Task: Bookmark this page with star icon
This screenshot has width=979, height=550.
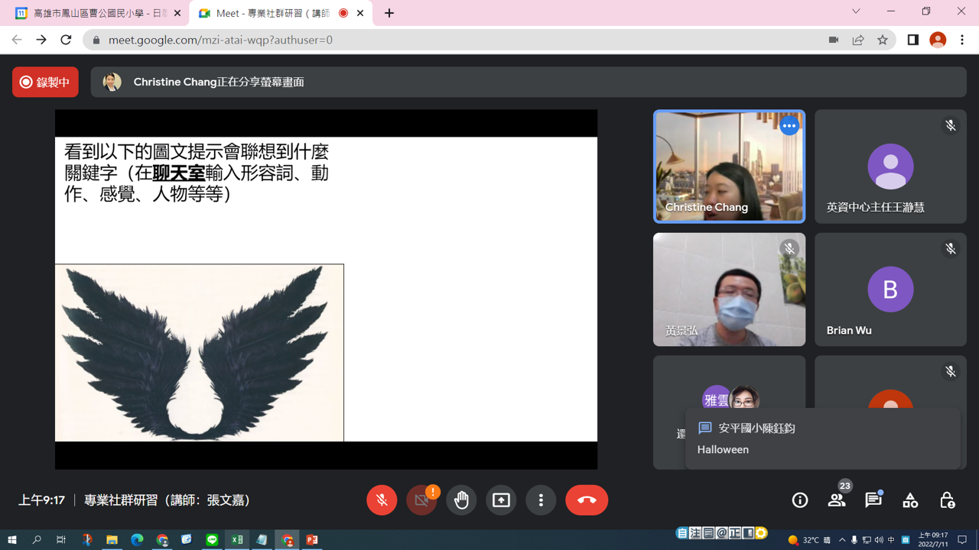Action: coord(883,40)
